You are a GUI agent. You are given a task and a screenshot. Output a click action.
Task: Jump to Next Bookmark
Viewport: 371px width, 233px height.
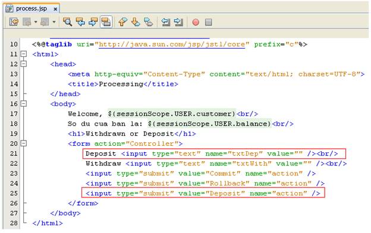tap(136, 22)
